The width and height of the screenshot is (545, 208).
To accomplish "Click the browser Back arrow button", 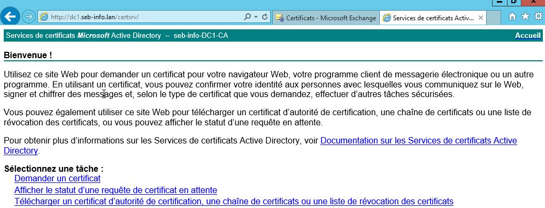I will pos(10,17).
